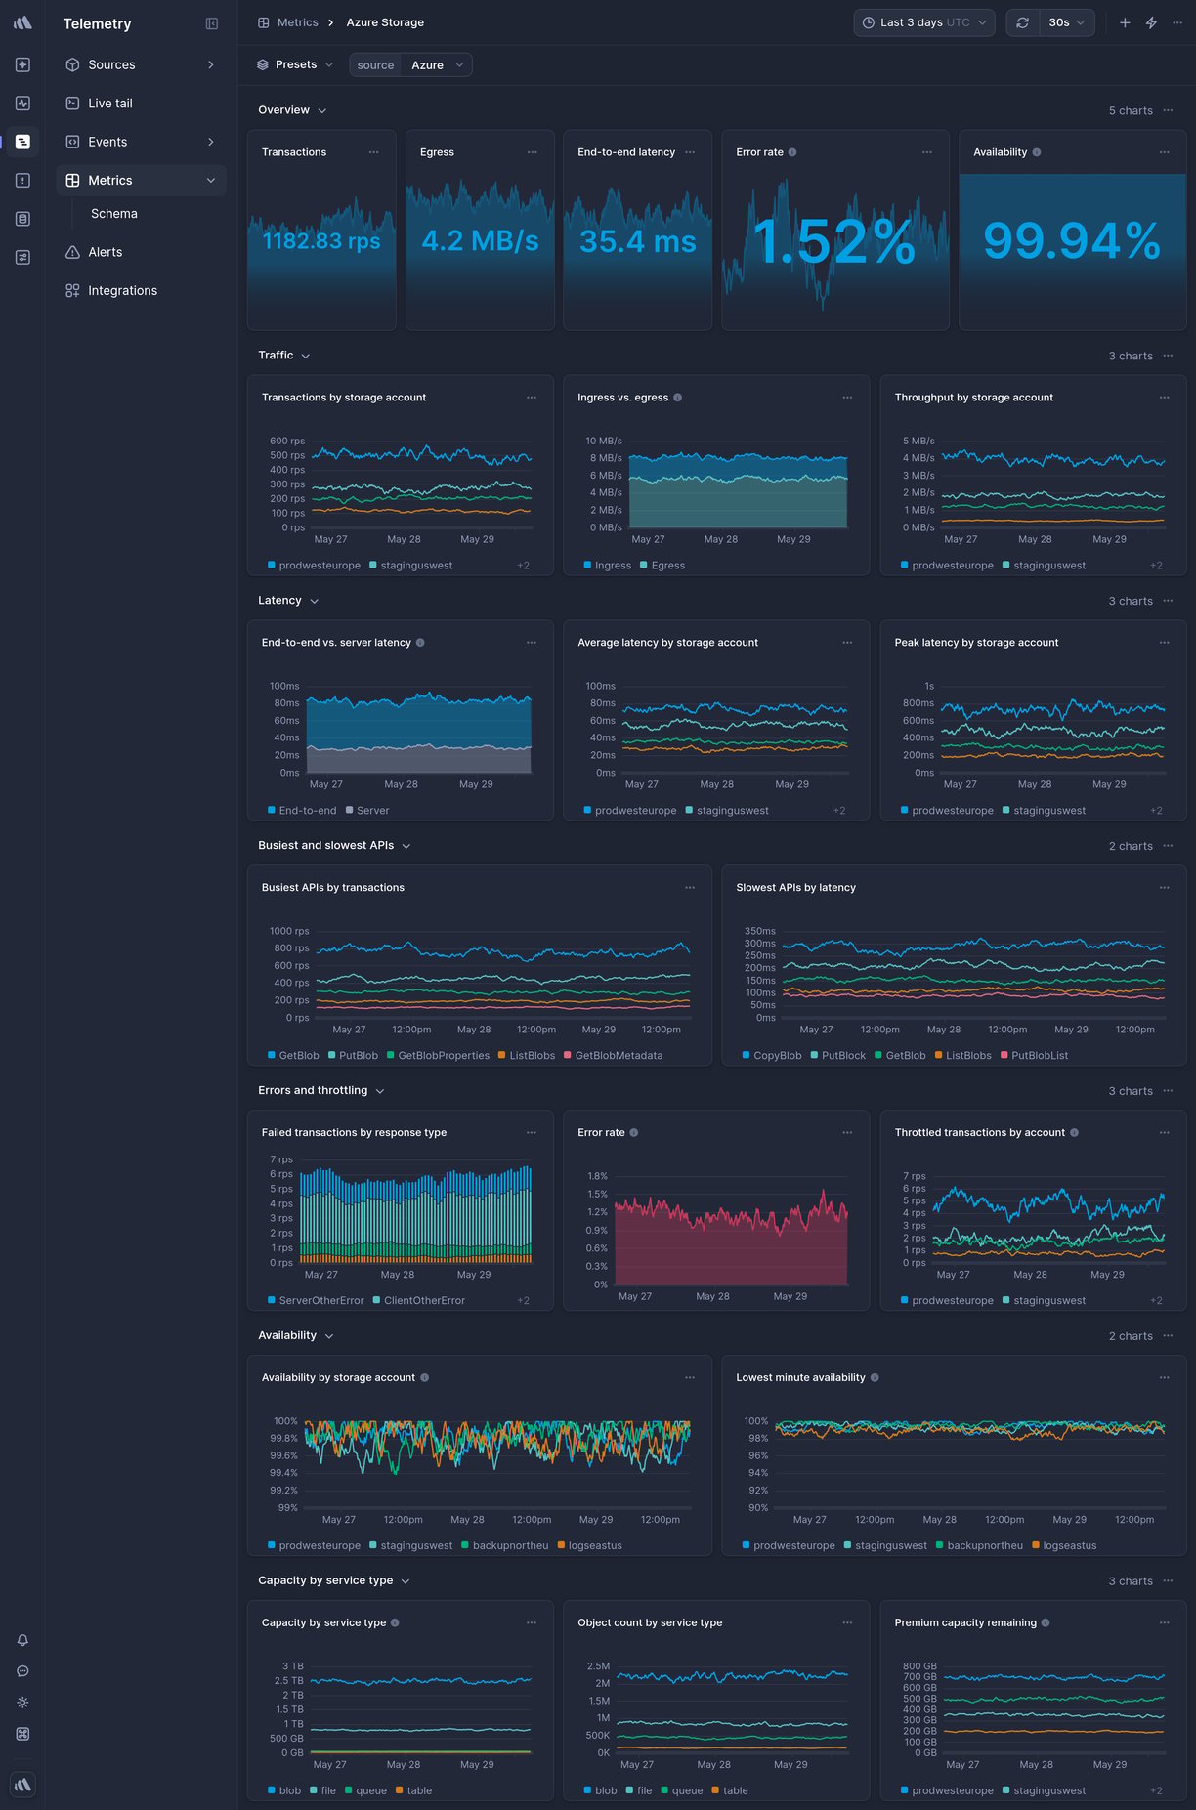
Task: Select Alerts in sidebar
Action: click(x=141, y=252)
